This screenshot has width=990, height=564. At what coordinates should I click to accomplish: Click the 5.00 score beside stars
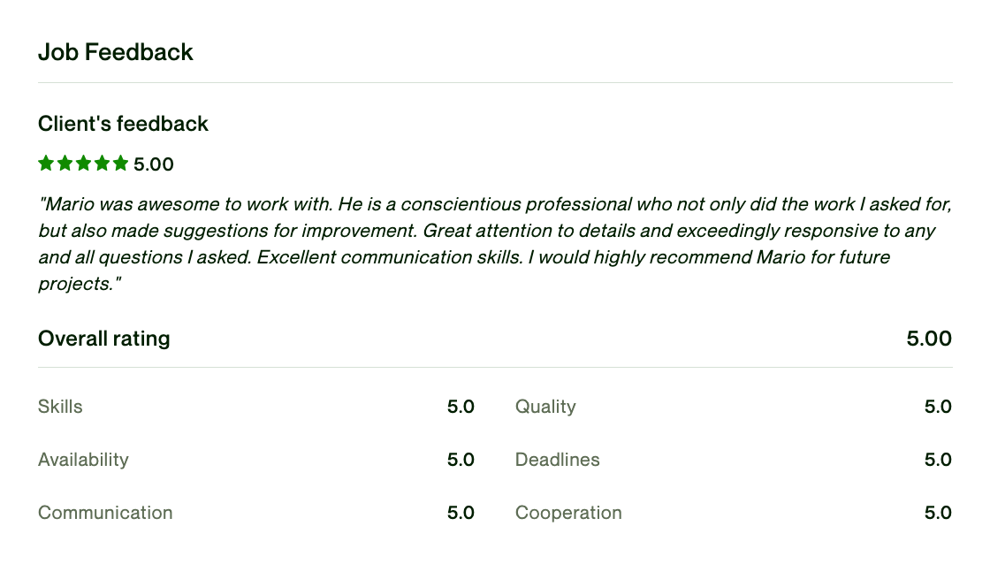click(154, 164)
